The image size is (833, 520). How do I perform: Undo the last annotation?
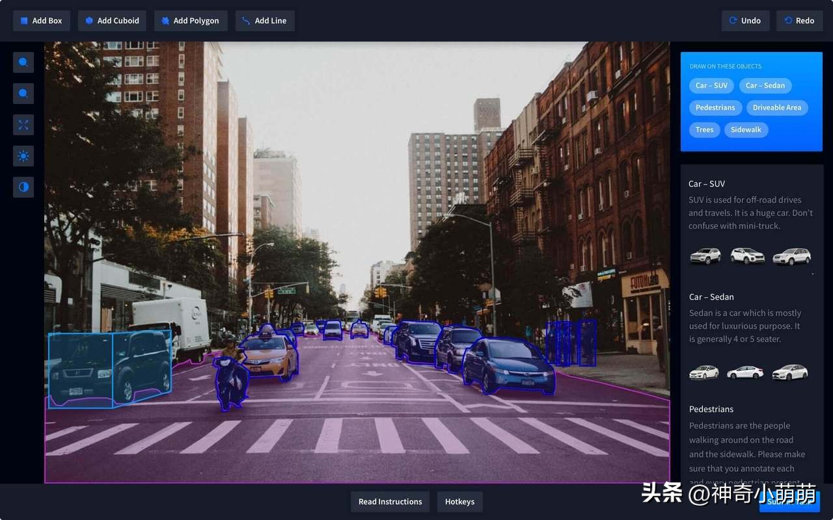coord(745,21)
